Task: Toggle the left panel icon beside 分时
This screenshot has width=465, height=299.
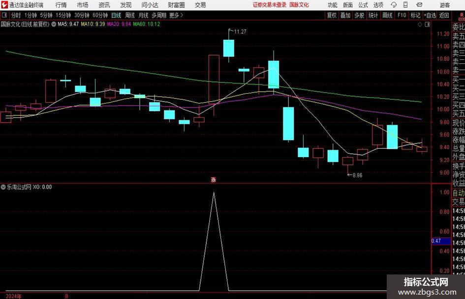Action: [x=4, y=15]
